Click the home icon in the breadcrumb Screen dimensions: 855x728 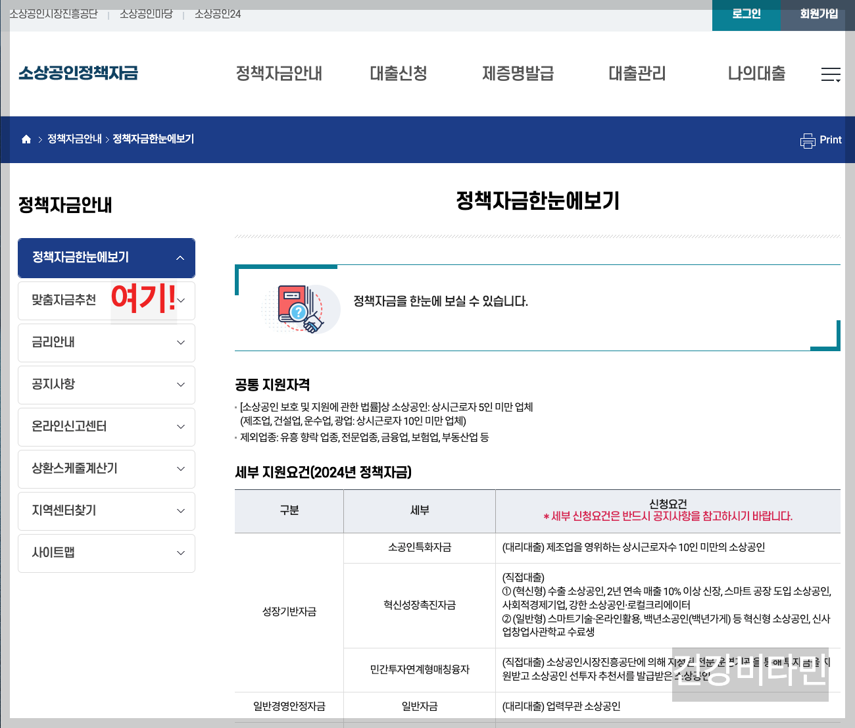click(x=26, y=139)
